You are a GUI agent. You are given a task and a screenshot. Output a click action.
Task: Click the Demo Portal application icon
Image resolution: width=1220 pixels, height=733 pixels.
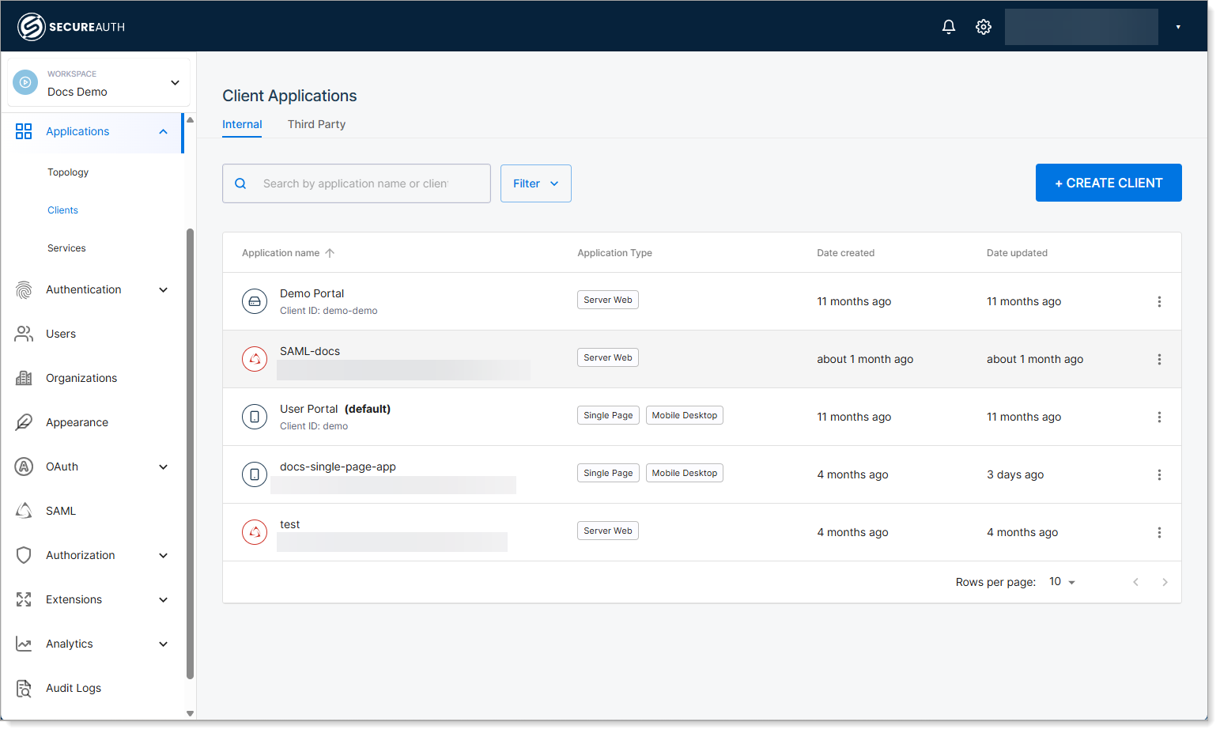[x=255, y=301]
